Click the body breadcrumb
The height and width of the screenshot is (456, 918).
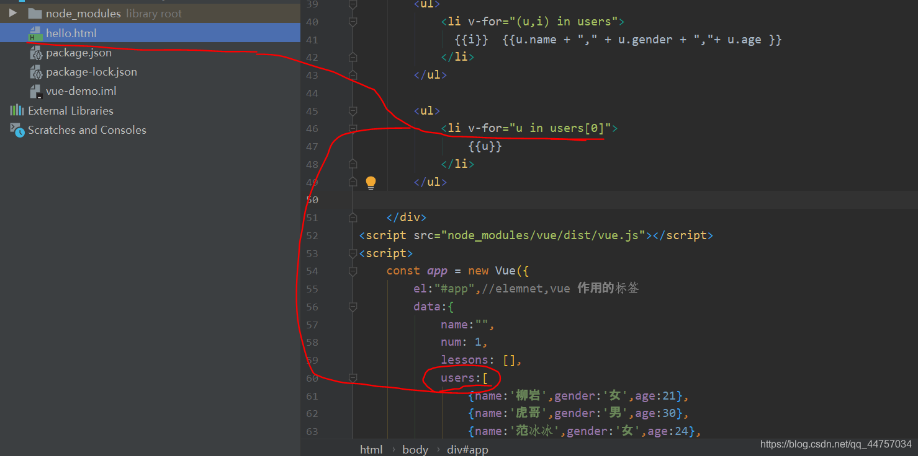(415, 449)
